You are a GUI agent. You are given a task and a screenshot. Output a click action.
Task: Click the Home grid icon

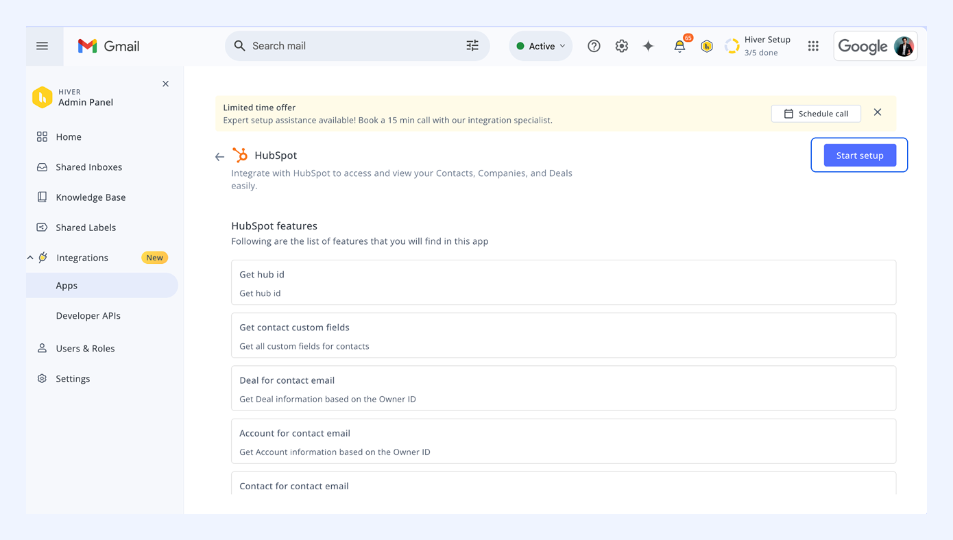pyautogui.click(x=42, y=137)
